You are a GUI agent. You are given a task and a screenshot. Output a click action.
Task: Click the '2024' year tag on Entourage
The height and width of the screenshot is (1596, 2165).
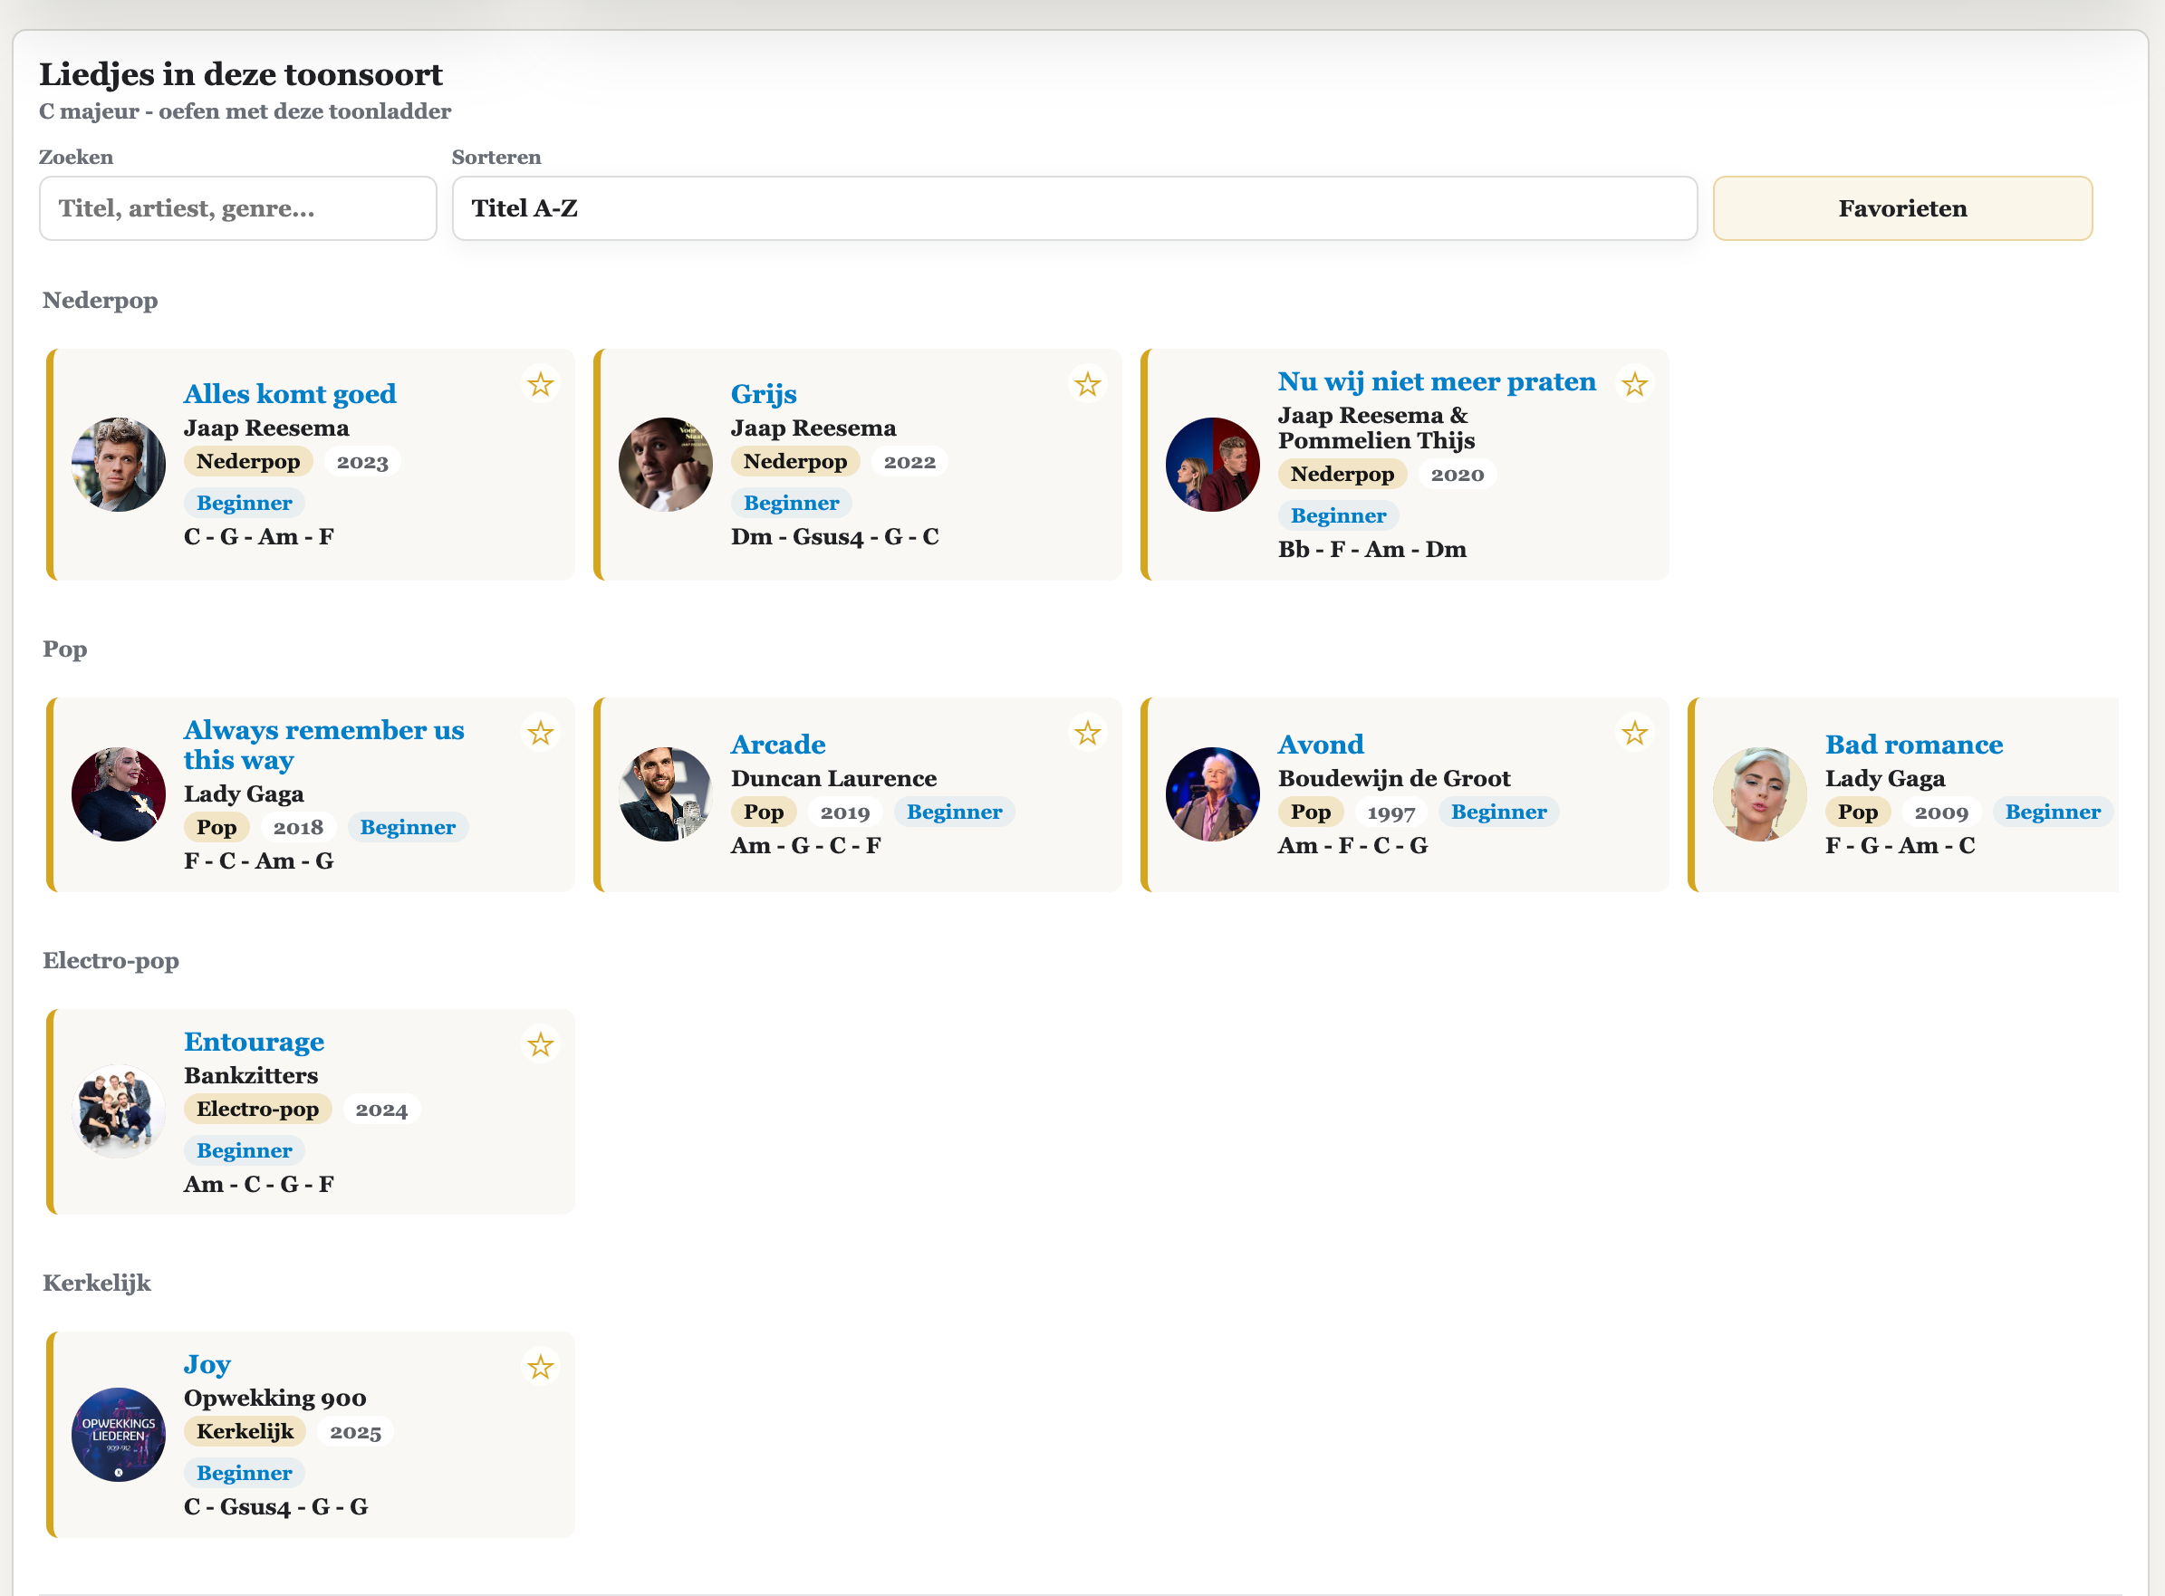(381, 1109)
